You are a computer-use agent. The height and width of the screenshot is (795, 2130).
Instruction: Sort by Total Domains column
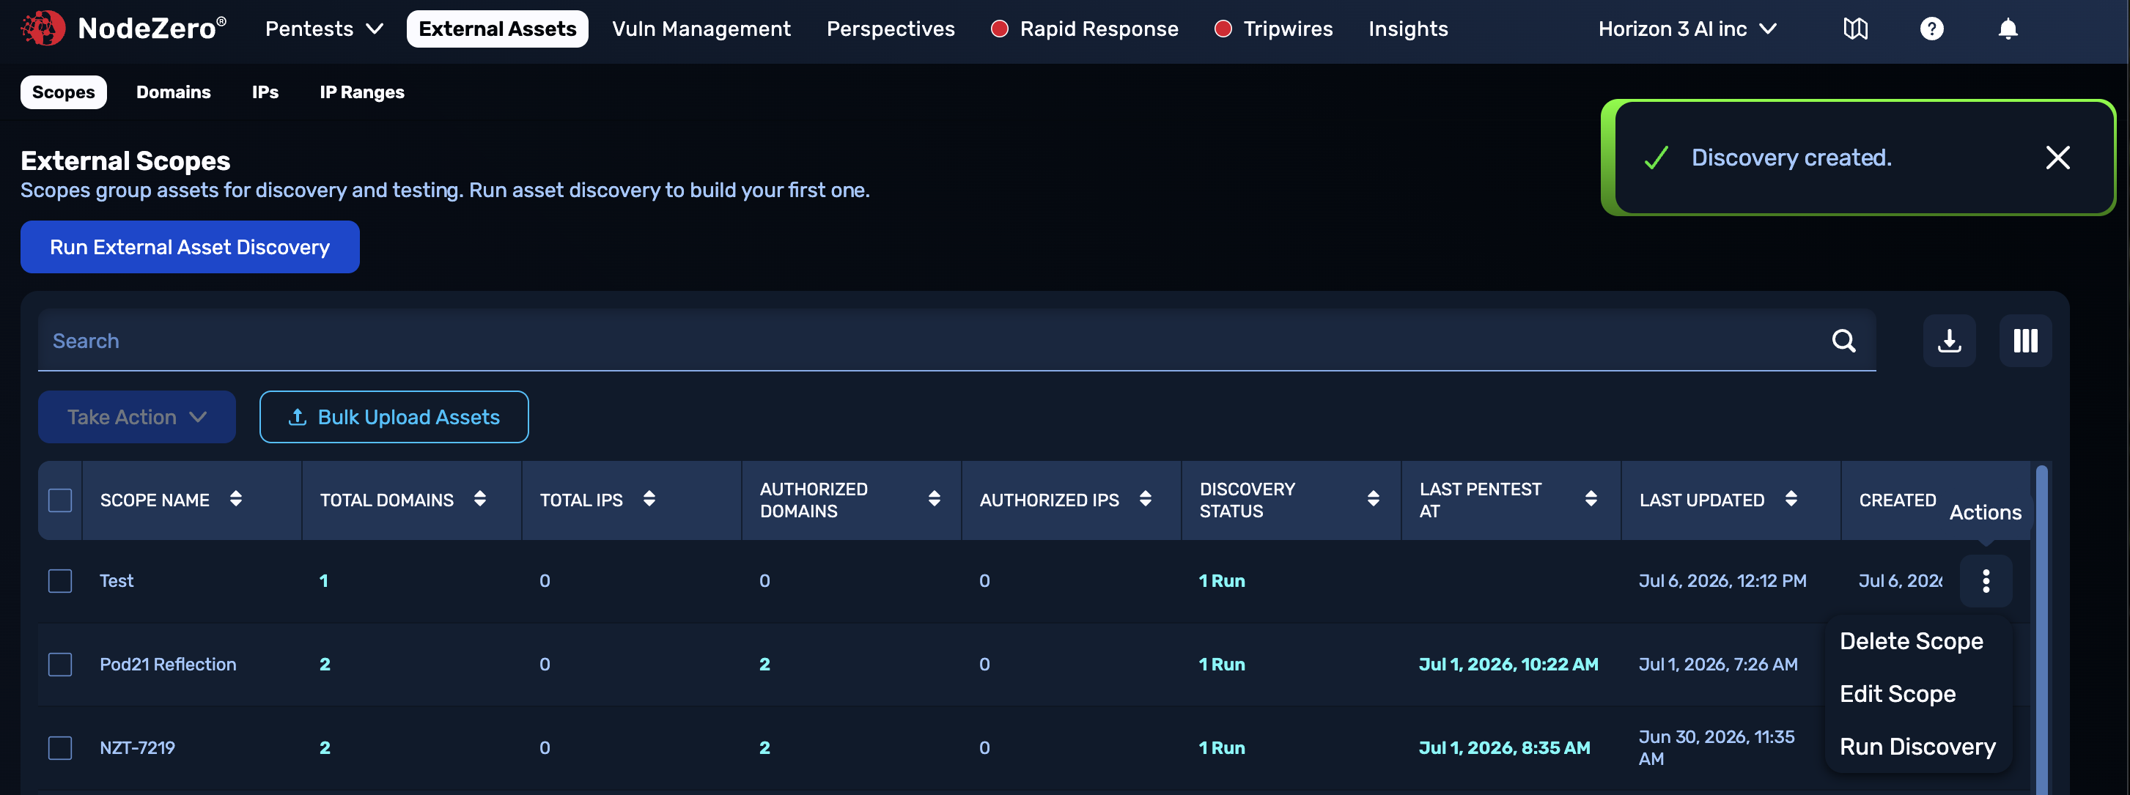click(479, 498)
